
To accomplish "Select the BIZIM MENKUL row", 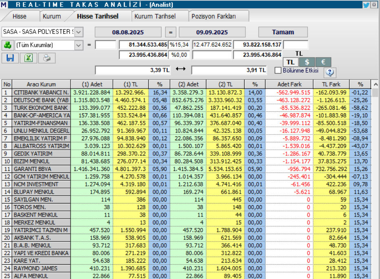I will click(x=187, y=161).
